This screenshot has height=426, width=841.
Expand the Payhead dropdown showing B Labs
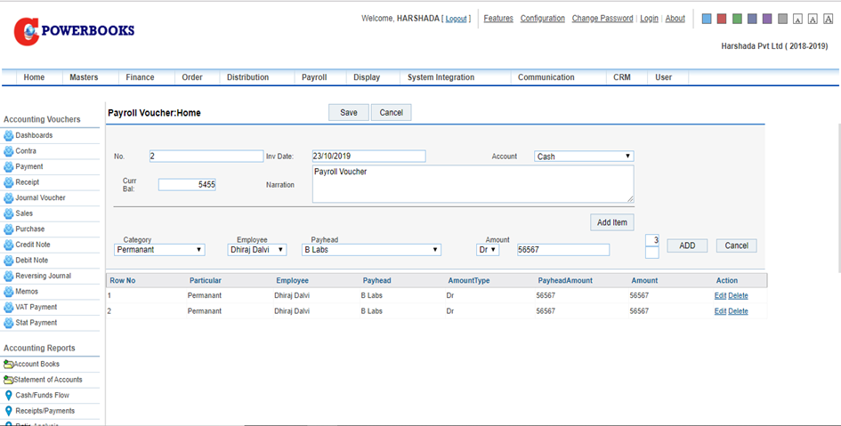pos(371,250)
